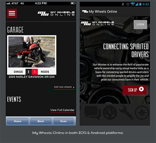This screenshot has width=156, height=143.
Task: Tap the compass icon in Android footer
Action: coord(142,113)
